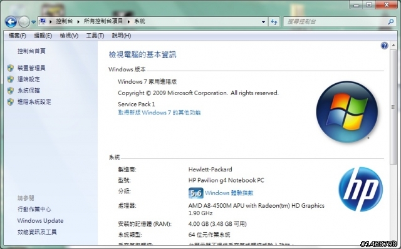Open the 說明(H) menu
Viewport: 401px width, 249px height.
pos(121,36)
